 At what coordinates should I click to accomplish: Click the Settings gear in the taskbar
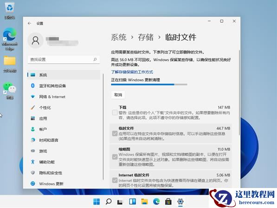tap(180, 201)
